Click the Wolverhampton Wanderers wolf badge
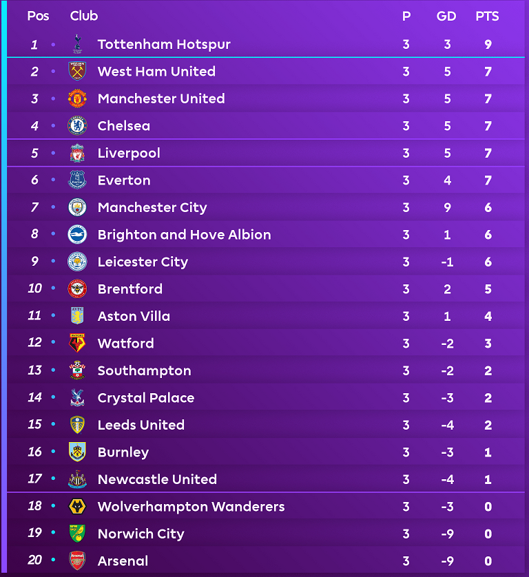Image resolution: width=529 pixels, height=577 pixels. (77, 506)
